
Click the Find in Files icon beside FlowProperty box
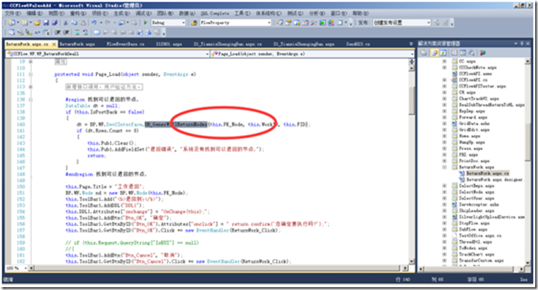(x=194, y=23)
